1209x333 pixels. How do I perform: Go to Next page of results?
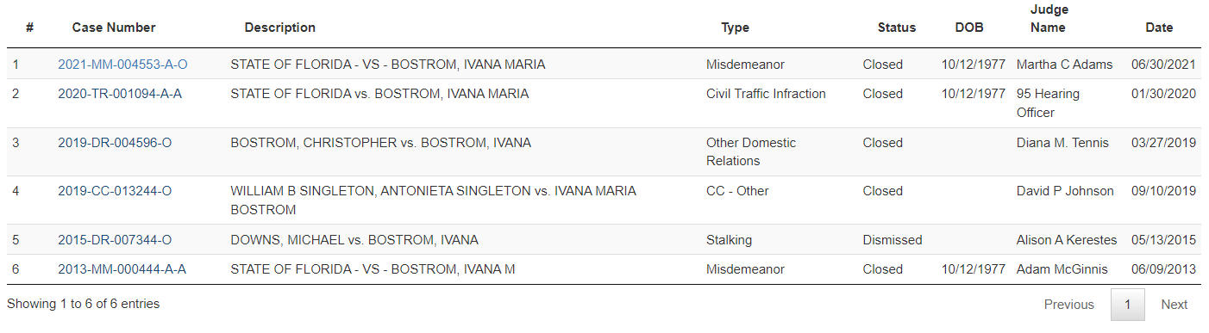pyautogui.click(x=1174, y=305)
